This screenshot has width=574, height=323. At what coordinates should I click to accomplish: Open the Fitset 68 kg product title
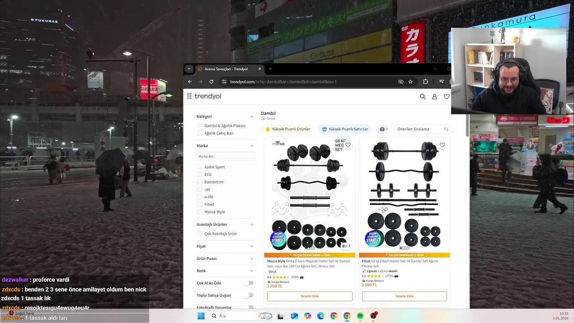click(x=400, y=263)
